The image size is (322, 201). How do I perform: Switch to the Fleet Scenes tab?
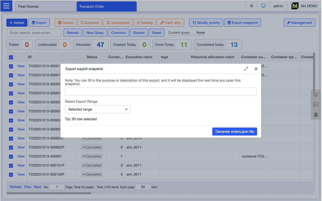click(x=45, y=6)
